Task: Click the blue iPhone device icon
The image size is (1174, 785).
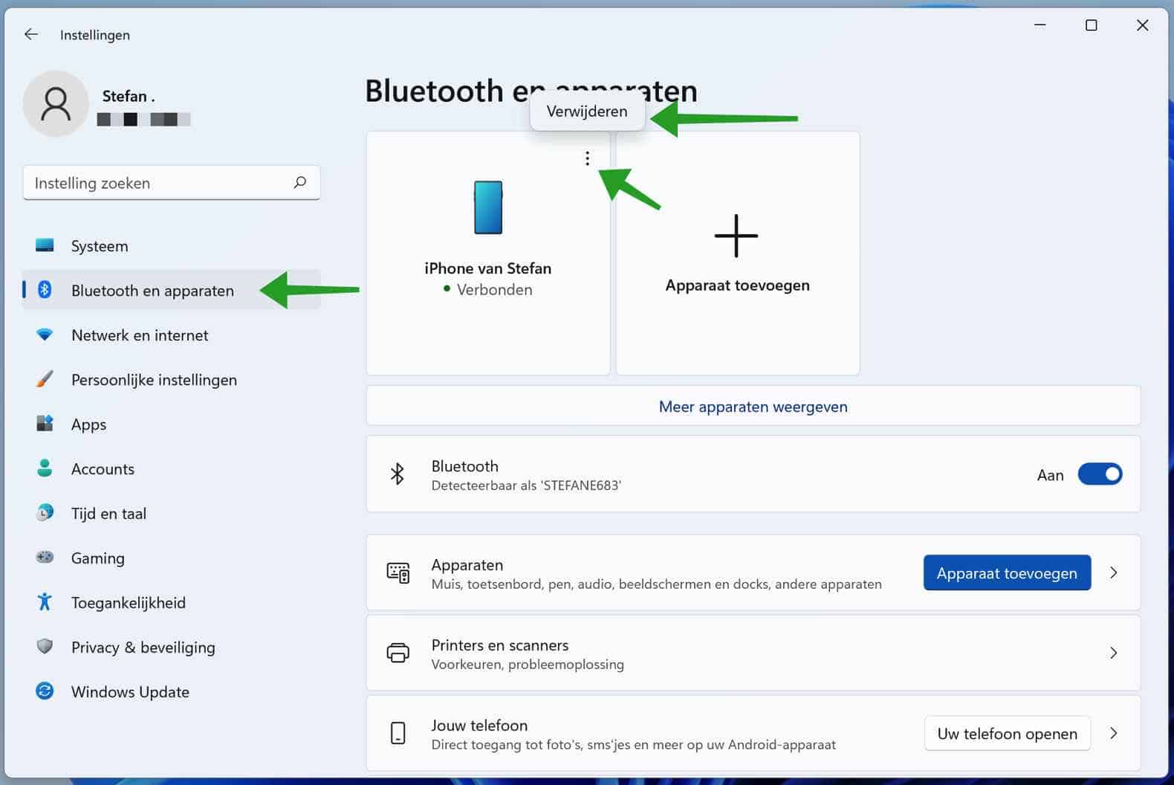Action: (x=488, y=207)
